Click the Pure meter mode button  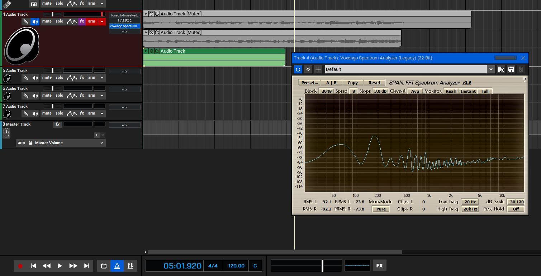tap(381, 209)
